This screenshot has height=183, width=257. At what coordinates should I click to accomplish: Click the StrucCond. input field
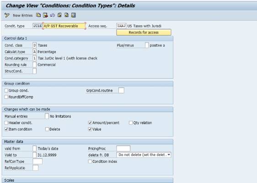[x=34, y=71]
